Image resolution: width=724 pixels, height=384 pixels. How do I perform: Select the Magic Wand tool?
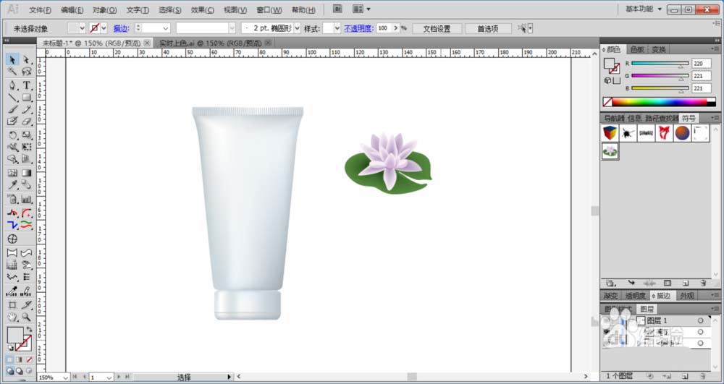click(x=12, y=71)
